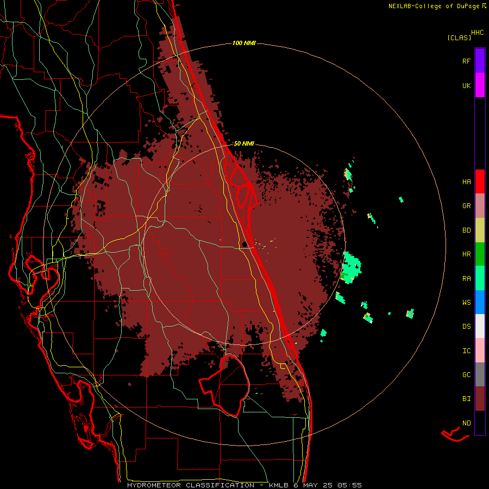Click the HHC product label

[477, 33]
